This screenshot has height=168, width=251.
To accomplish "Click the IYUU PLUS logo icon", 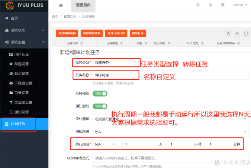I will (10, 6).
